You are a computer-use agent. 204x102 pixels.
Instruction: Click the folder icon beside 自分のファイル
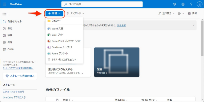coord(4,22)
